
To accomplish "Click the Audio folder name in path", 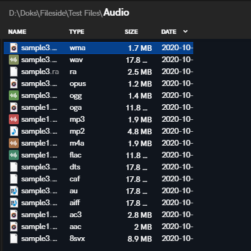I will tap(116, 13).
